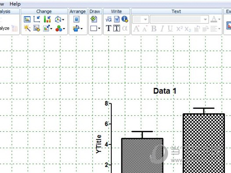Click the first rotate text icon
Image resolution: width=231 pixels, height=173 pixels.
tap(197, 29)
